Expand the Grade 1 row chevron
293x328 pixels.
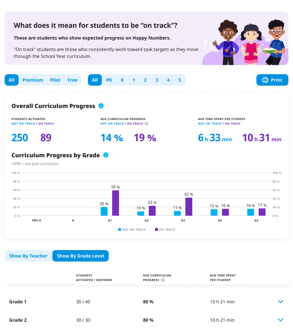click(281, 302)
